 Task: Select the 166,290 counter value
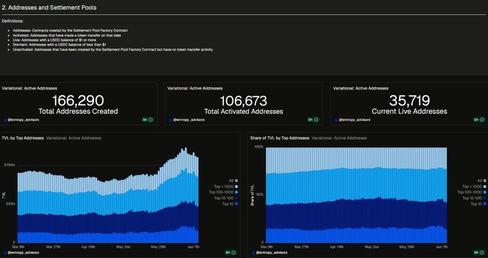pos(78,101)
